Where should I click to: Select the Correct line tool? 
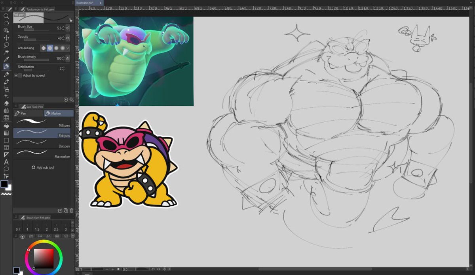pyautogui.click(x=6, y=176)
